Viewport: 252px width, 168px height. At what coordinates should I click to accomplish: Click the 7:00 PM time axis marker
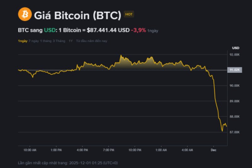tap(109, 150)
